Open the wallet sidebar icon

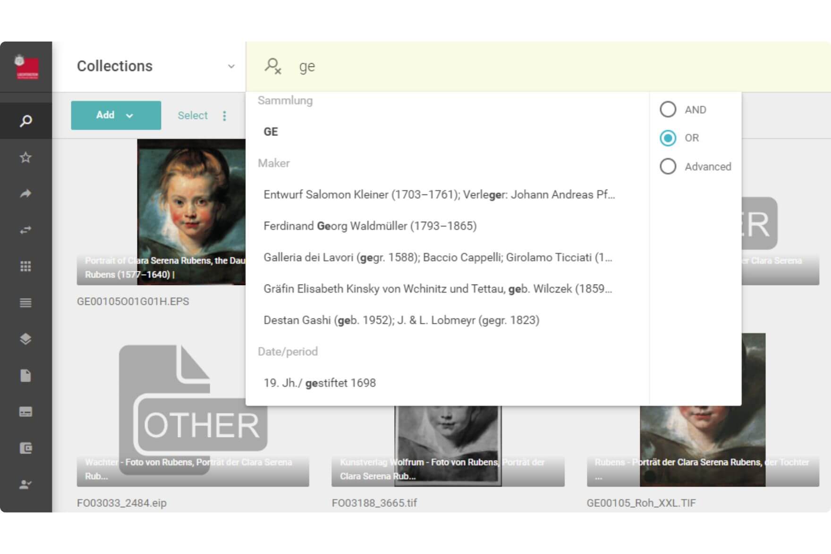pos(26,448)
